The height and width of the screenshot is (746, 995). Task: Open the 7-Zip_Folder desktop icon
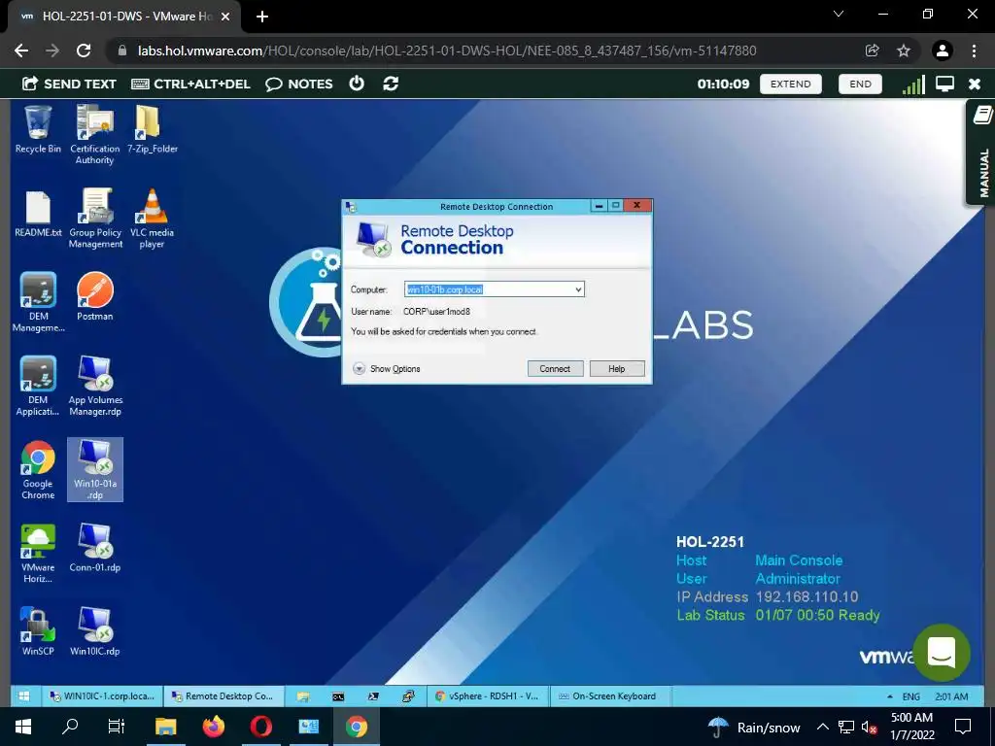click(153, 130)
